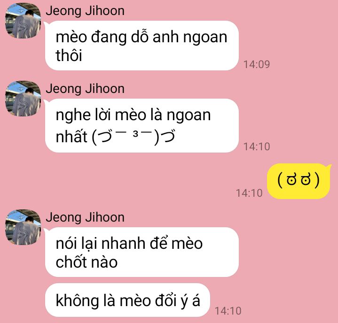Tap Jeong Jihoon's avatar beside second message
Viewport: 338px width, 323px height.
(23, 99)
